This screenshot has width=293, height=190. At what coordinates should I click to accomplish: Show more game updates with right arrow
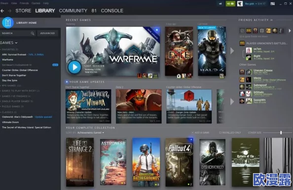coord(232,102)
